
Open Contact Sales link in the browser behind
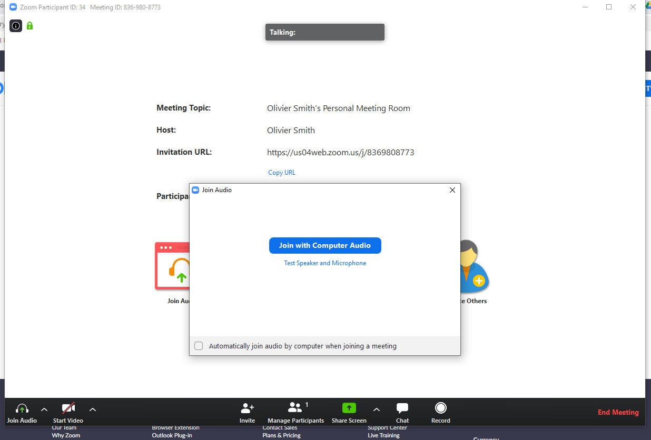point(280,428)
